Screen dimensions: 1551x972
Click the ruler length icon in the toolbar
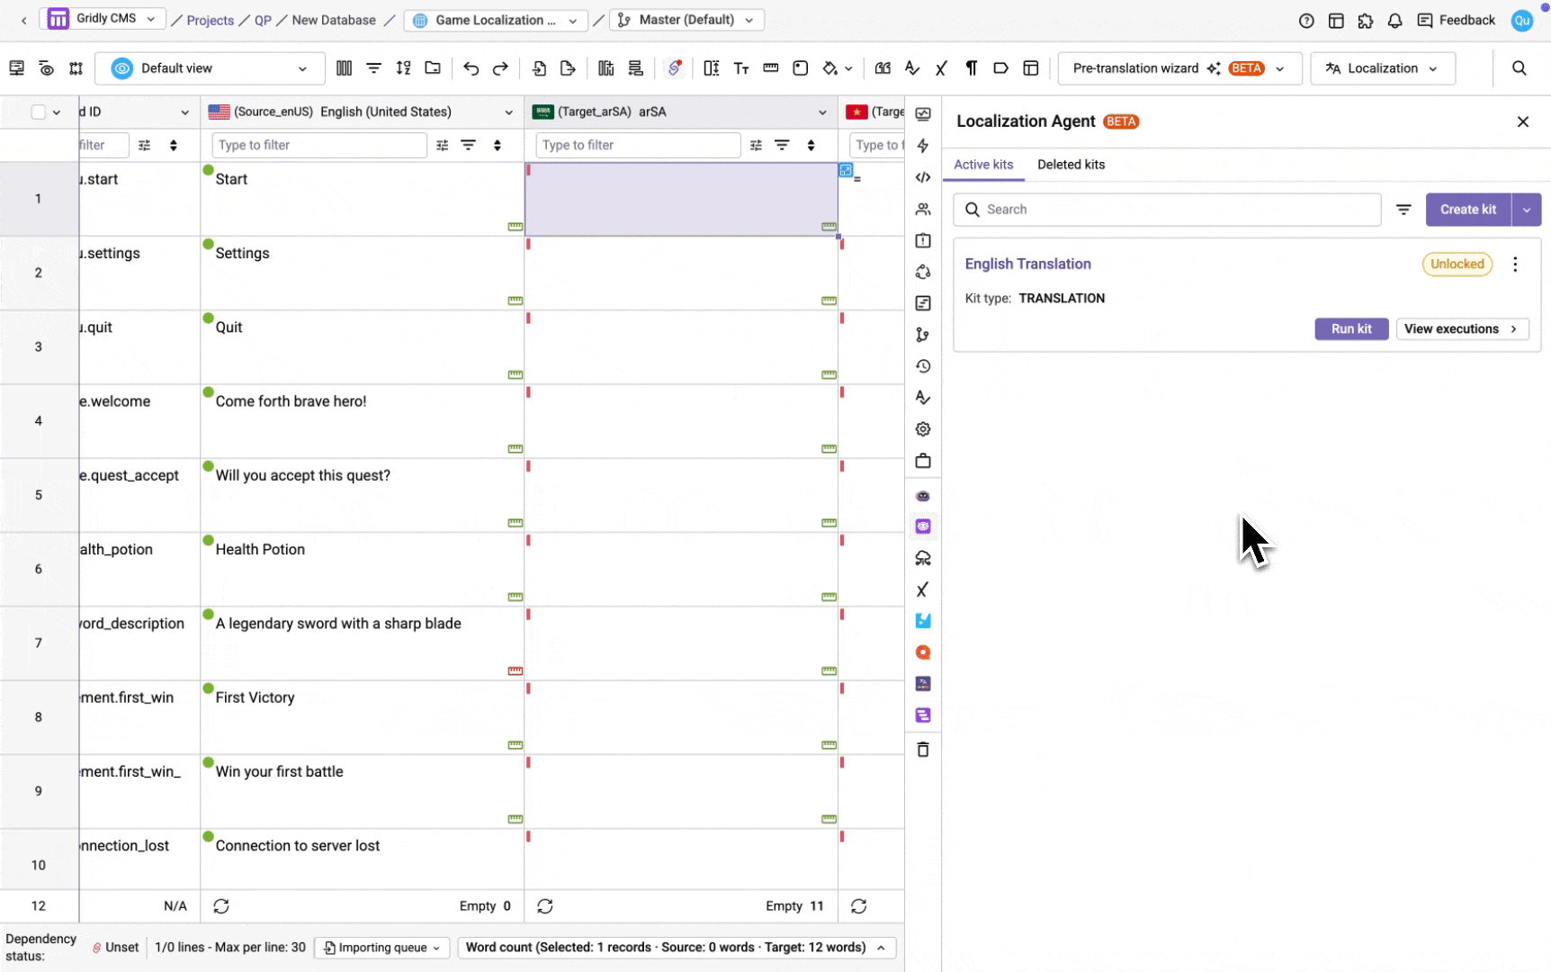771,68
